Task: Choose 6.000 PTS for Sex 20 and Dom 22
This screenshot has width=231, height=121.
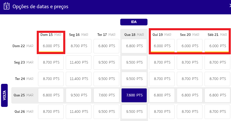Action: (190, 46)
